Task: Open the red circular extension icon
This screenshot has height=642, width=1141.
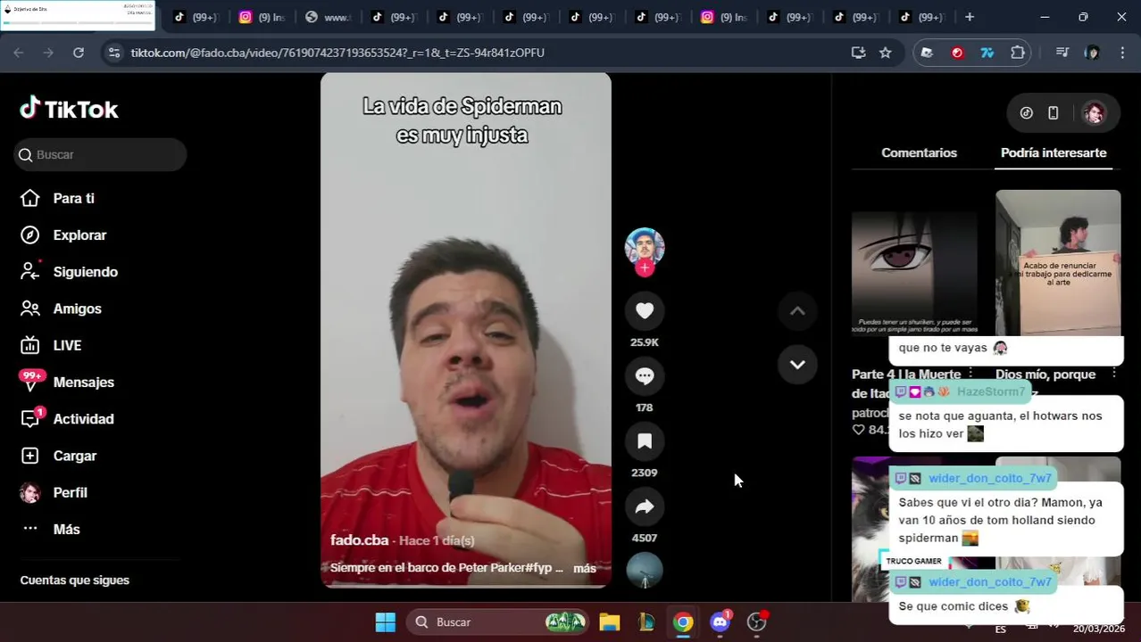Action: pyautogui.click(x=957, y=53)
